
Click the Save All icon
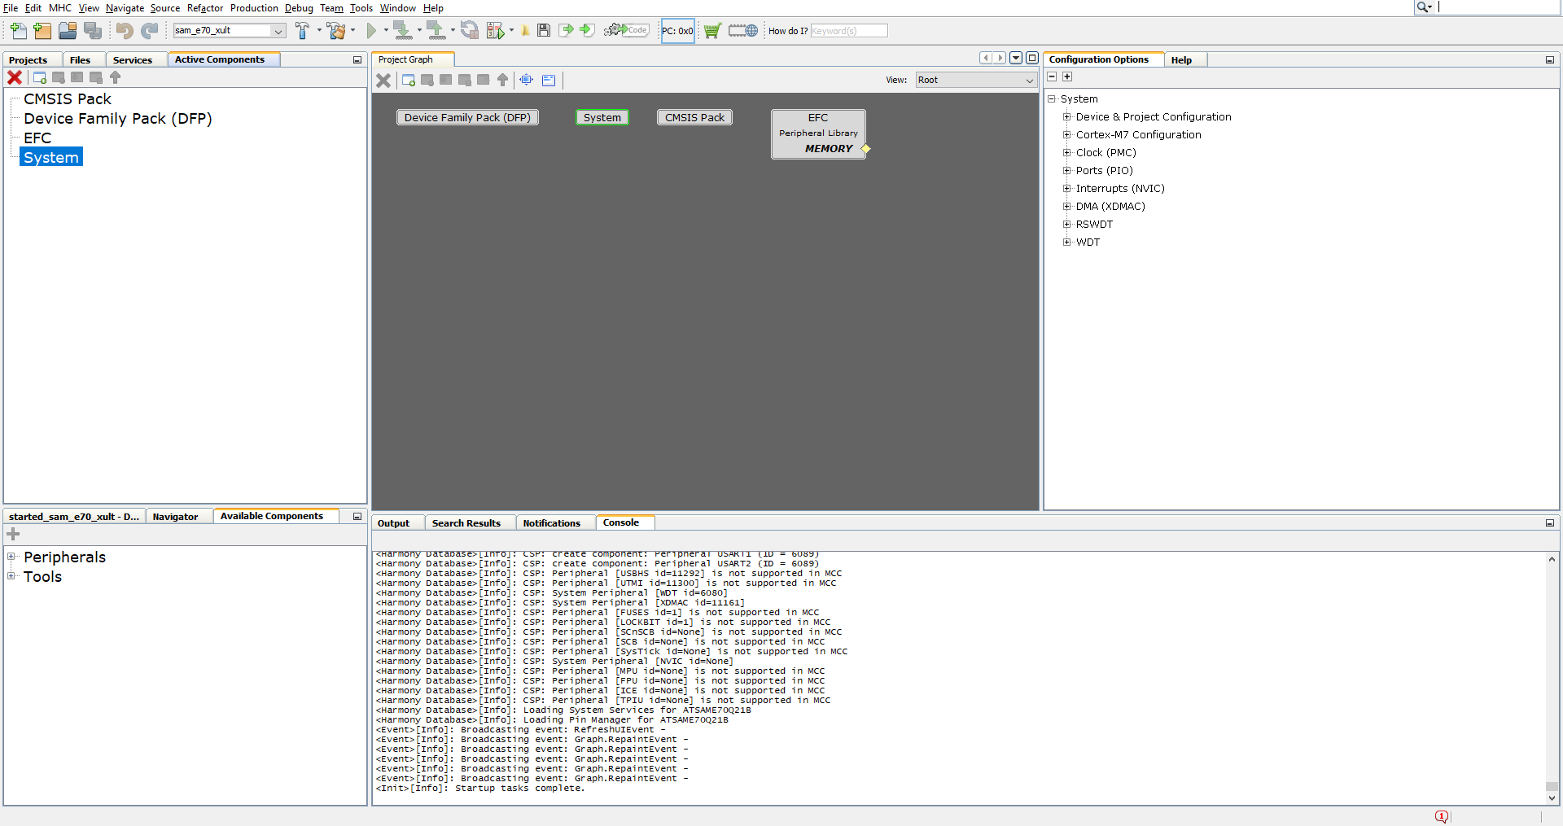(93, 30)
